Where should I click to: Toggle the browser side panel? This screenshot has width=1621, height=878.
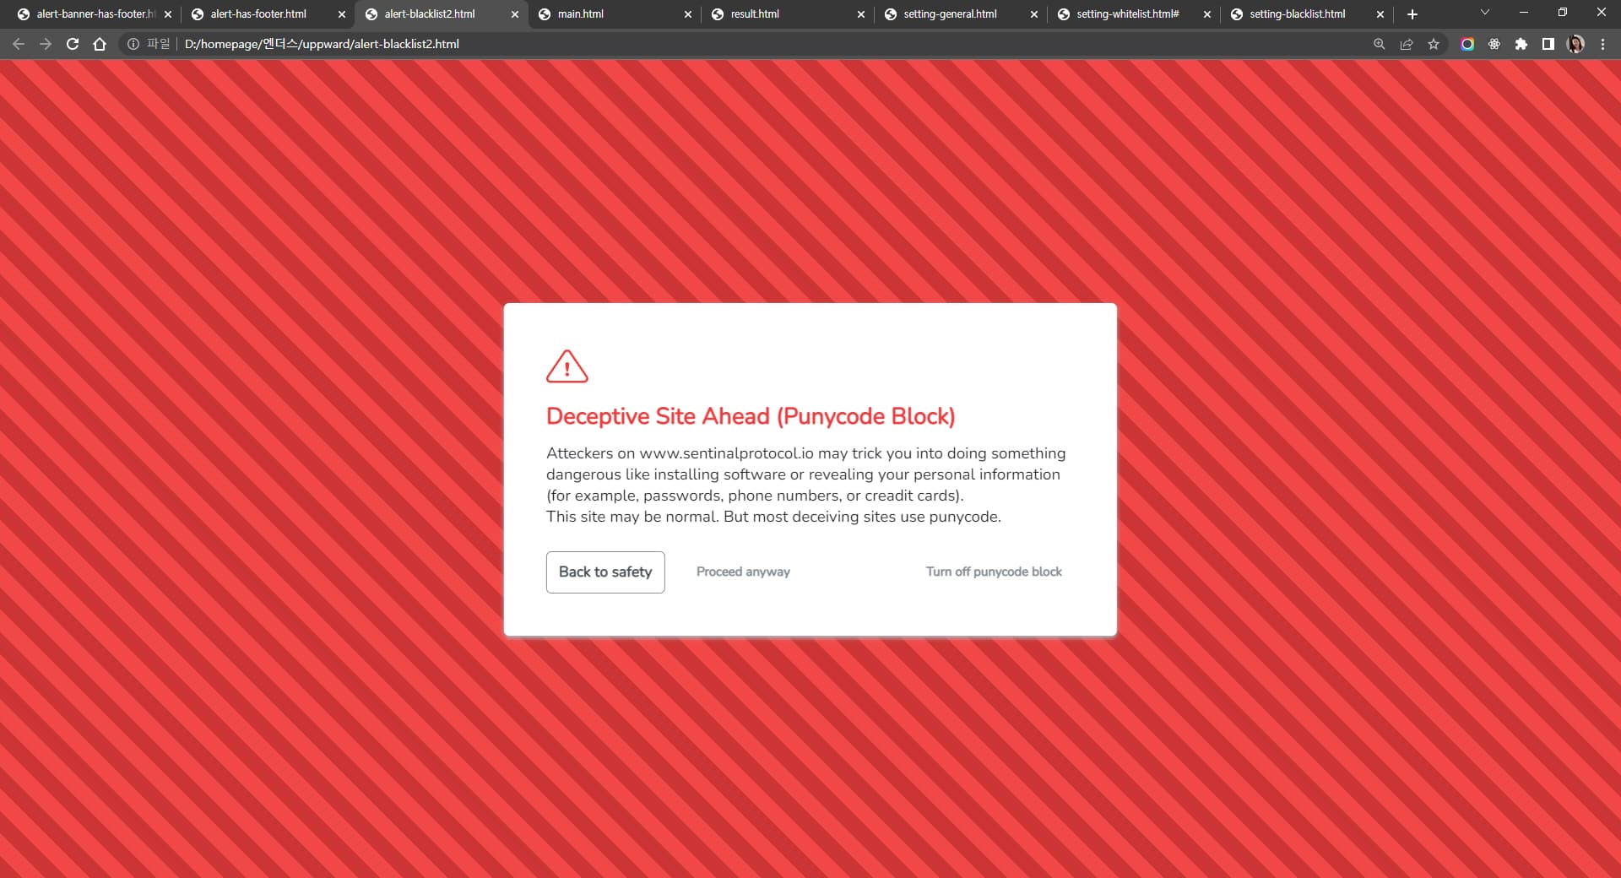pos(1548,44)
